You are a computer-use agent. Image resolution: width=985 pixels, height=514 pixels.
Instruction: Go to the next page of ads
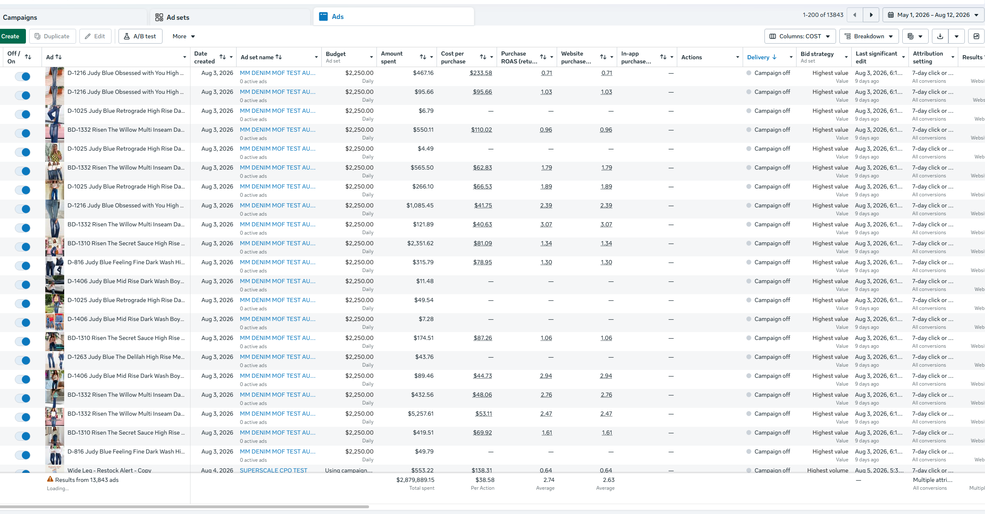[871, 15]
